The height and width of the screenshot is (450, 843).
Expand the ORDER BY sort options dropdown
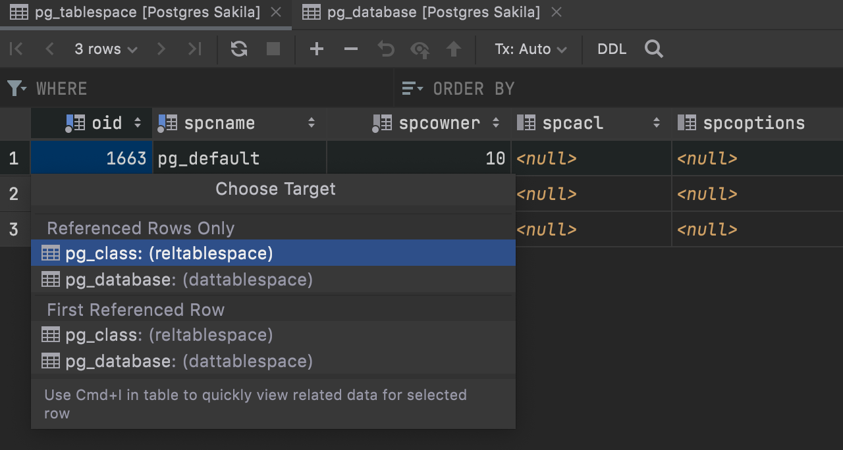click(x=412, y=88)
